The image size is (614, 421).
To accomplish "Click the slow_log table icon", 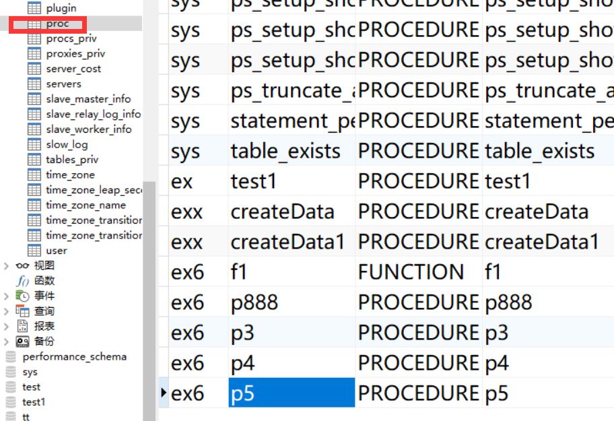I will tap(34, 145).
